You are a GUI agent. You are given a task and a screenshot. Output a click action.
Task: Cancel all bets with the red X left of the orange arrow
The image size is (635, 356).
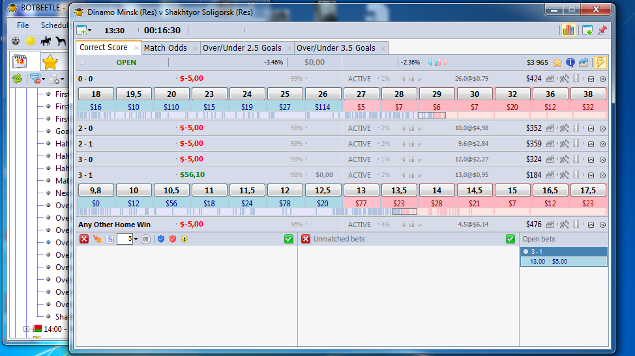click(x=84, y=239)
